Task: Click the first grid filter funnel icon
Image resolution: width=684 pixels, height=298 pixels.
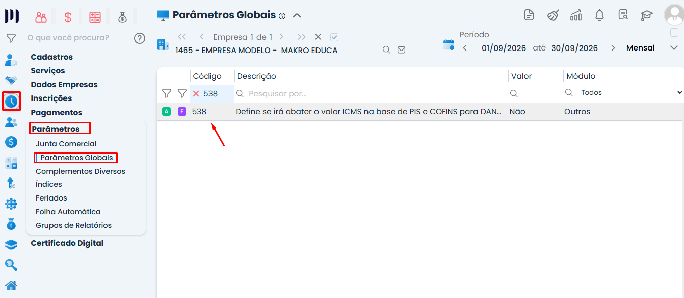Action: coord(166,93)
